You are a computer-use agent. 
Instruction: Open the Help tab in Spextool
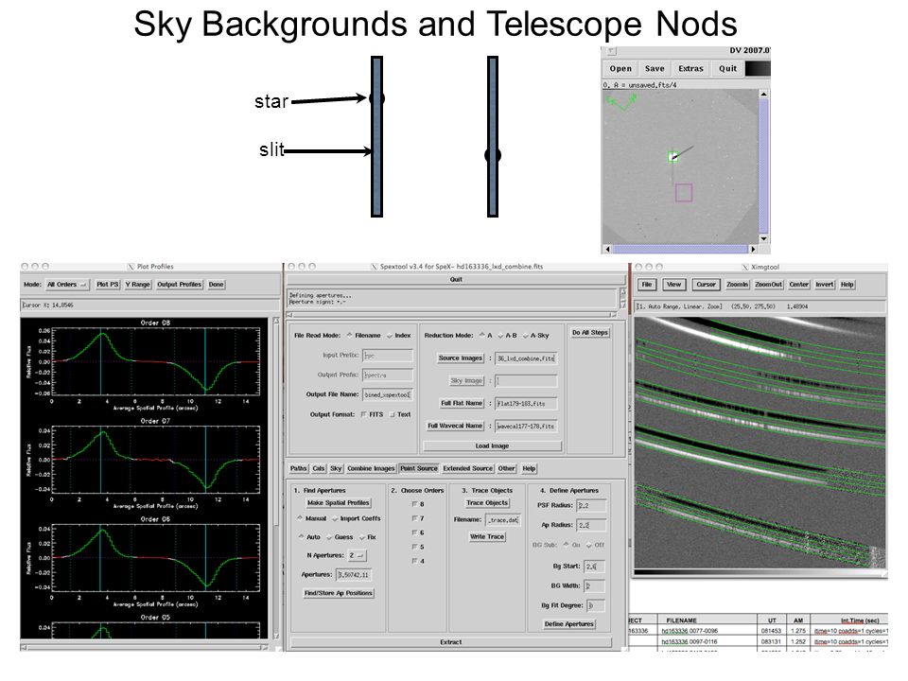(529, 468)
